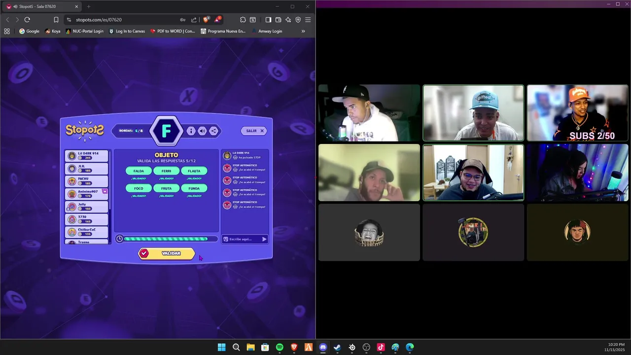Click the clock icon beside timer
Screen dimensions: 631x355
coord(119,239)
